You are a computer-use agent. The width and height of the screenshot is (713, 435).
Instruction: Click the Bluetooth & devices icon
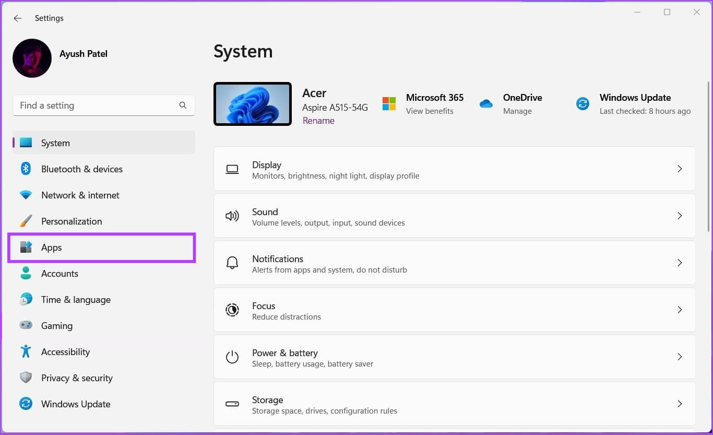26,169
